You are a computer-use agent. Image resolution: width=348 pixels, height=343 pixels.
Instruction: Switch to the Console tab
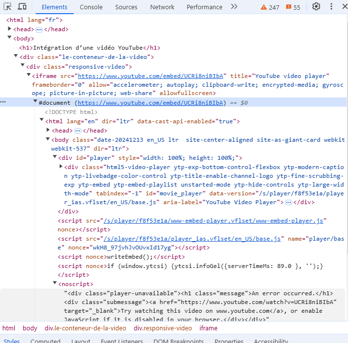(91, 7)
